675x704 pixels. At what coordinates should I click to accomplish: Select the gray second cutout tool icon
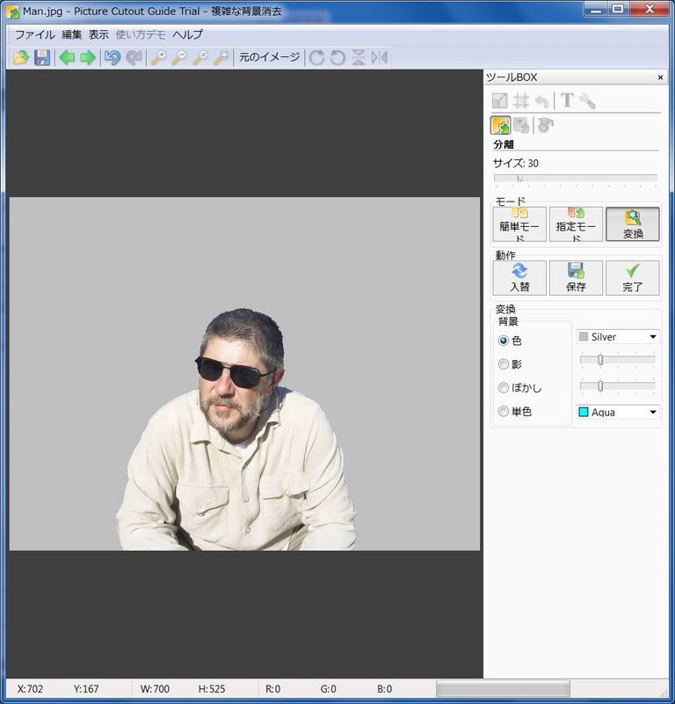[521, 125]
